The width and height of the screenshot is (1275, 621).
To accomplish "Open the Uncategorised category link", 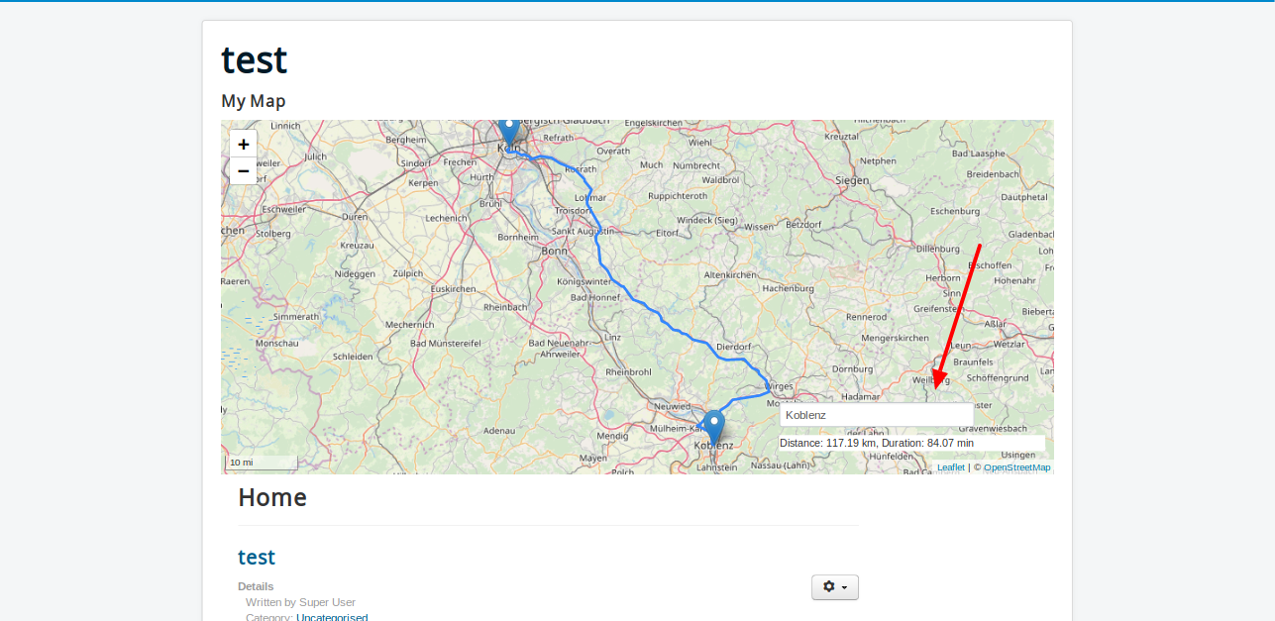I will [332, 617].
